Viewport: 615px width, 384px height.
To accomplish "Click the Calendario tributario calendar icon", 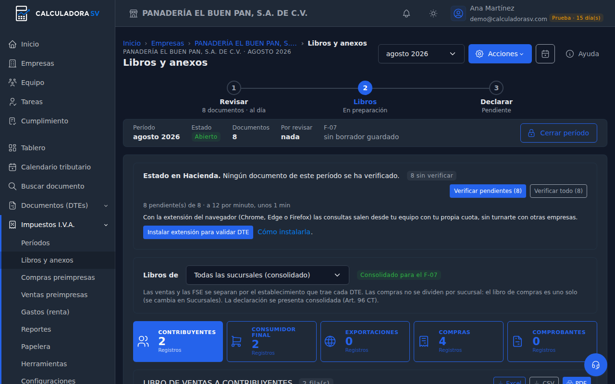I will (12, 167).
